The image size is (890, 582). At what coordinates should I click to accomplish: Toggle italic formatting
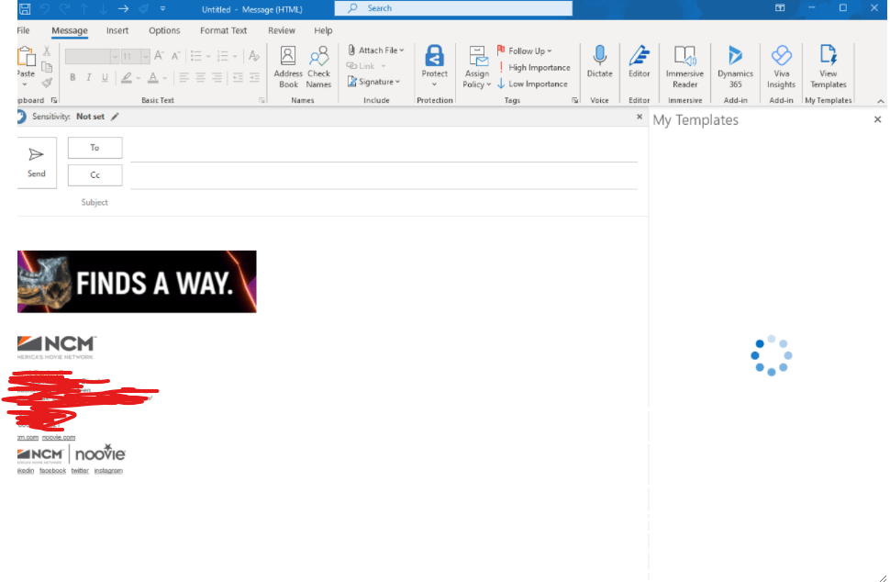89,77
